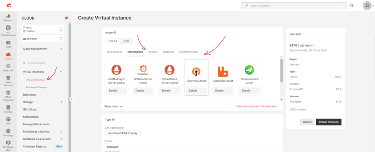Select Shadowsocks Latest image
The image size is (375, 152).
point(250,77)
